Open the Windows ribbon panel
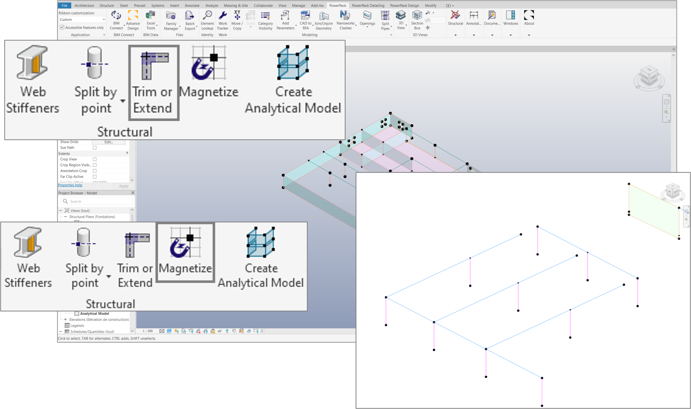The image size is (691, 409). pyautogui.click(x=511, y=18)
